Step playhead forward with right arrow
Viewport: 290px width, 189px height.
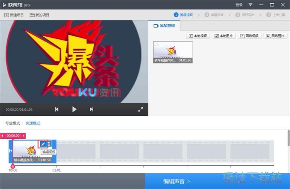click(x=24, y=136)
